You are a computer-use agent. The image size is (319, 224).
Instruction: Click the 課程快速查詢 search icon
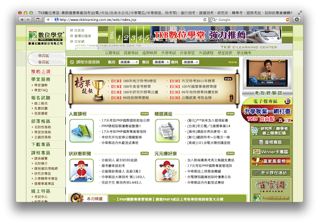click(x=72, y=62)
